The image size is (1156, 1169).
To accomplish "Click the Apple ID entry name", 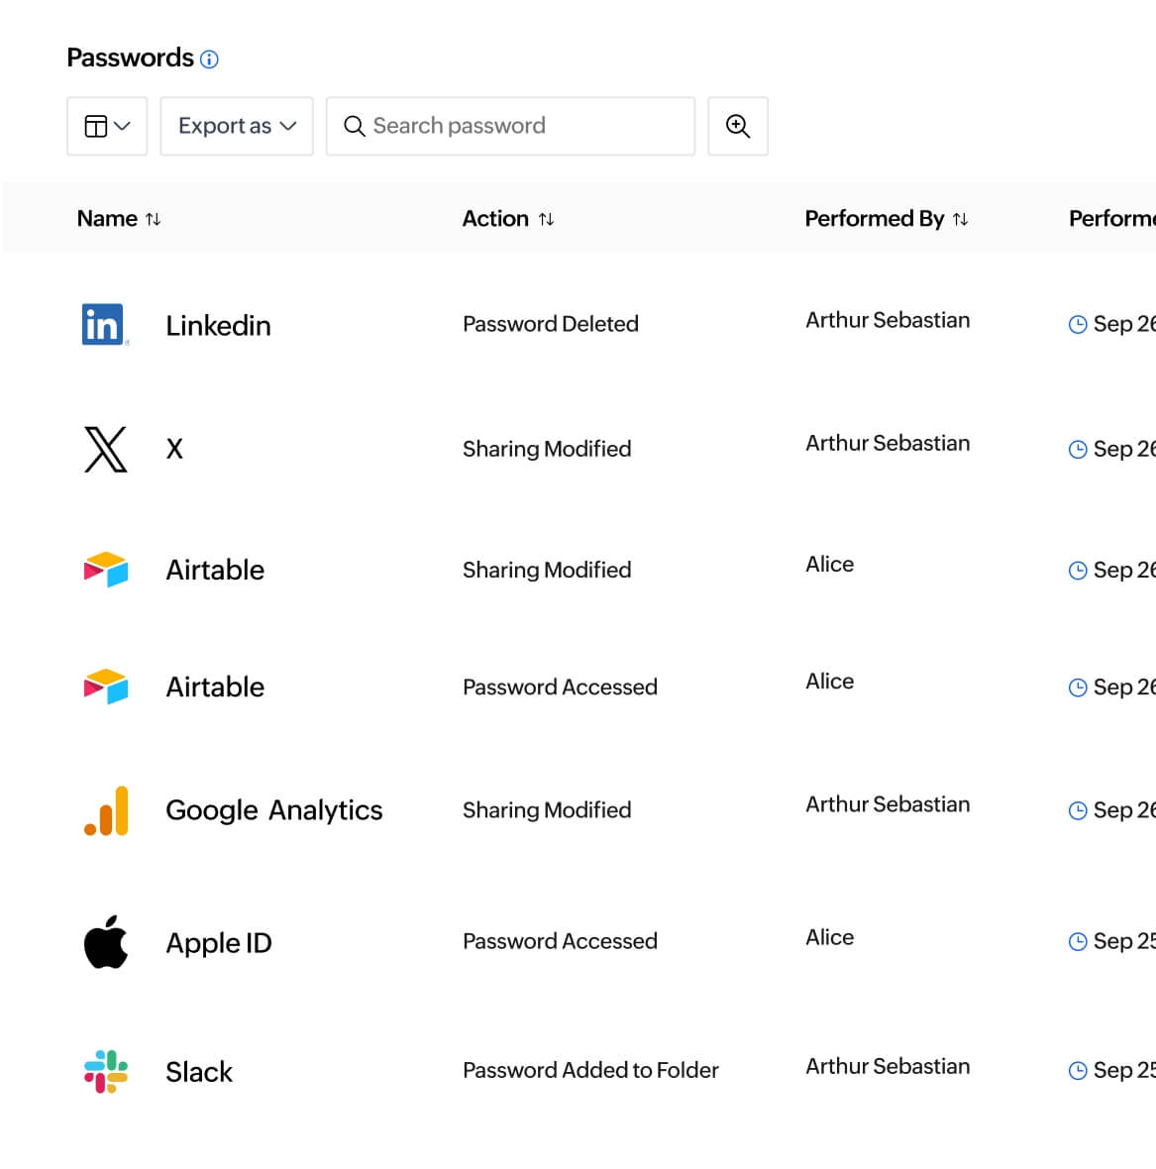I will click(219, 943).
